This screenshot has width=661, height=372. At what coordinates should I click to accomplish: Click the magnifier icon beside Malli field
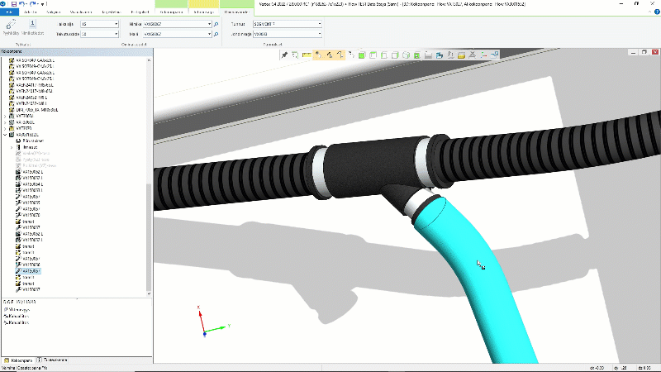(x=216, y=35)
